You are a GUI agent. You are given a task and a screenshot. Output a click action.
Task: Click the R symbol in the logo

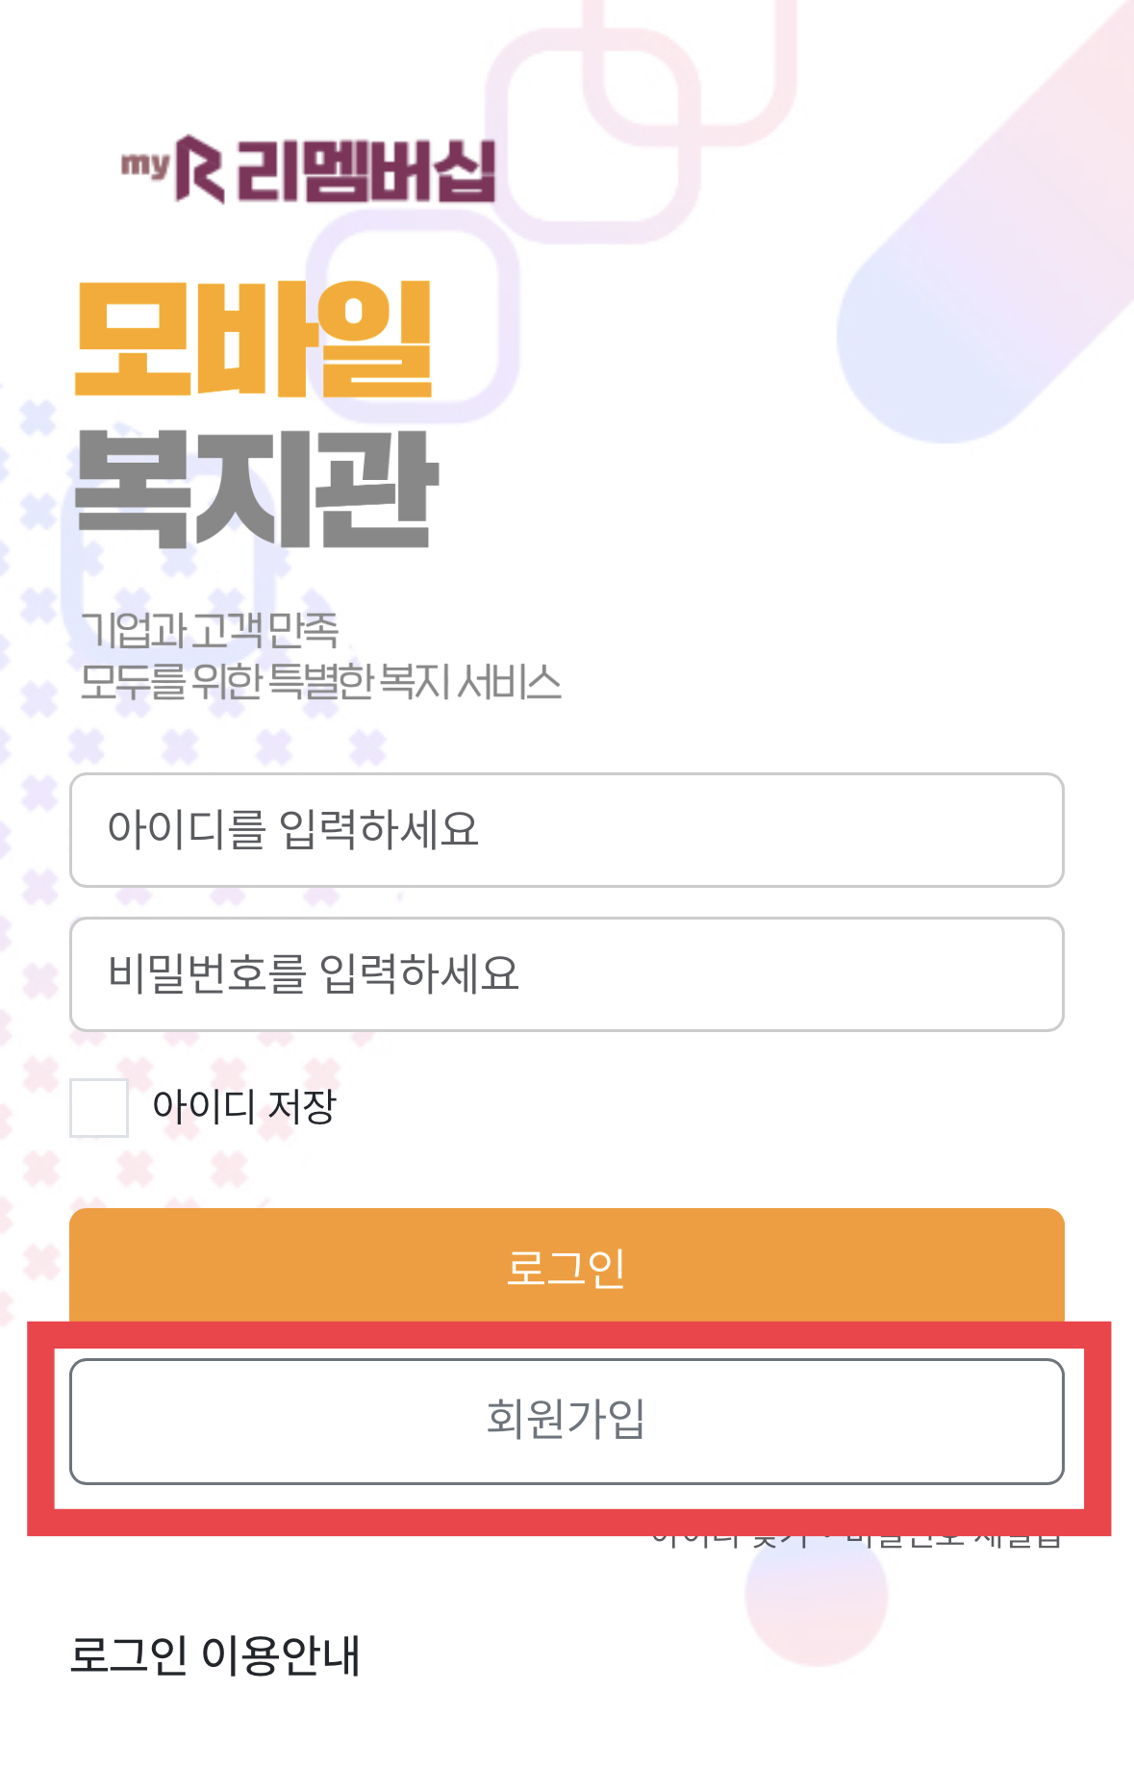coord(199,169)
